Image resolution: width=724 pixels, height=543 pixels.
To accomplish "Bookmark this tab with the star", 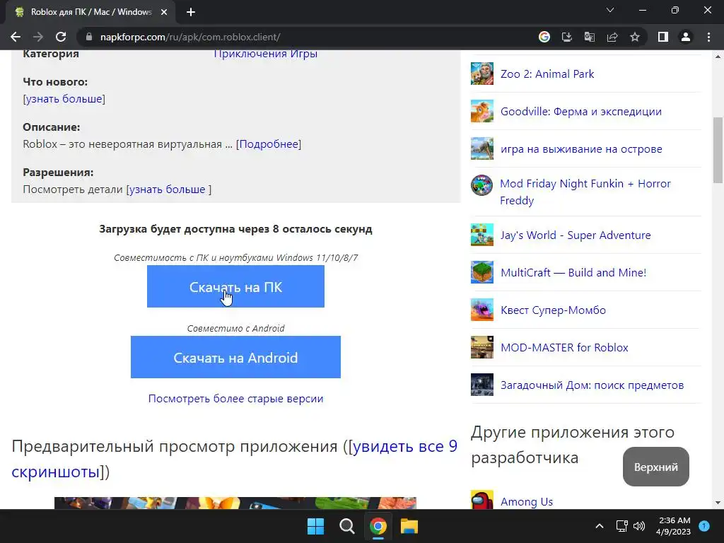I will (x=635, y=37).
